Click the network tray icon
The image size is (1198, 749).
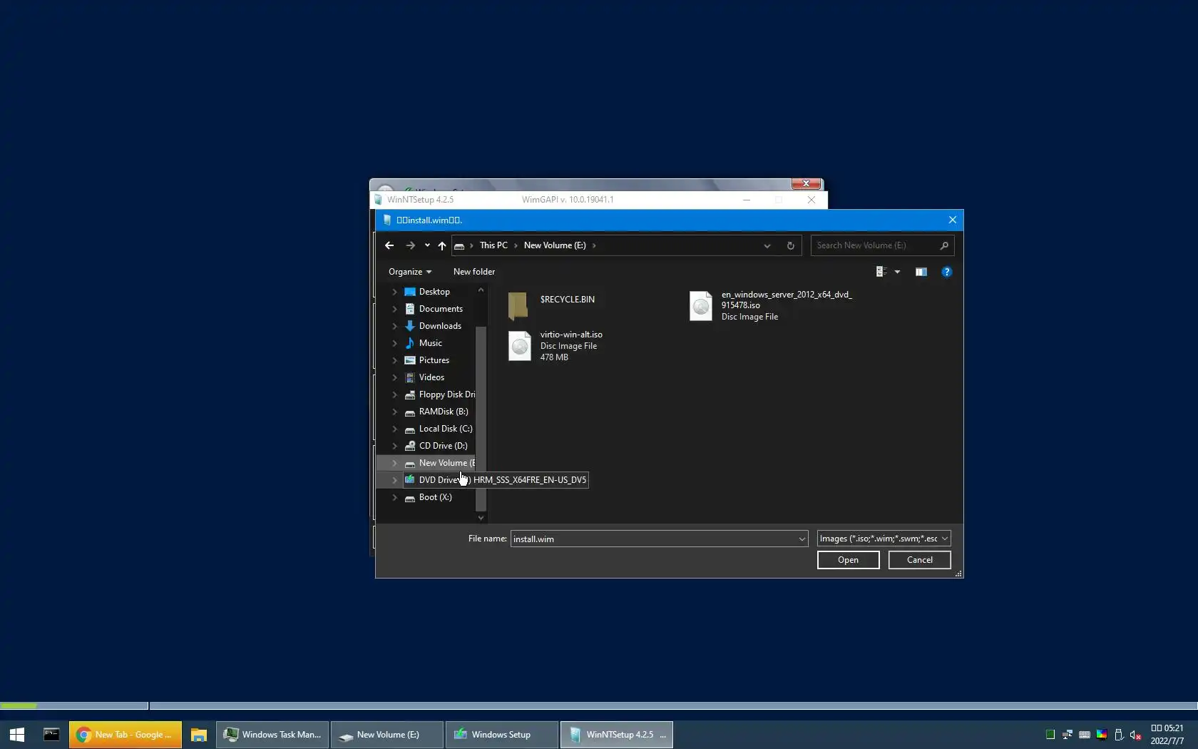(1068, 735)
